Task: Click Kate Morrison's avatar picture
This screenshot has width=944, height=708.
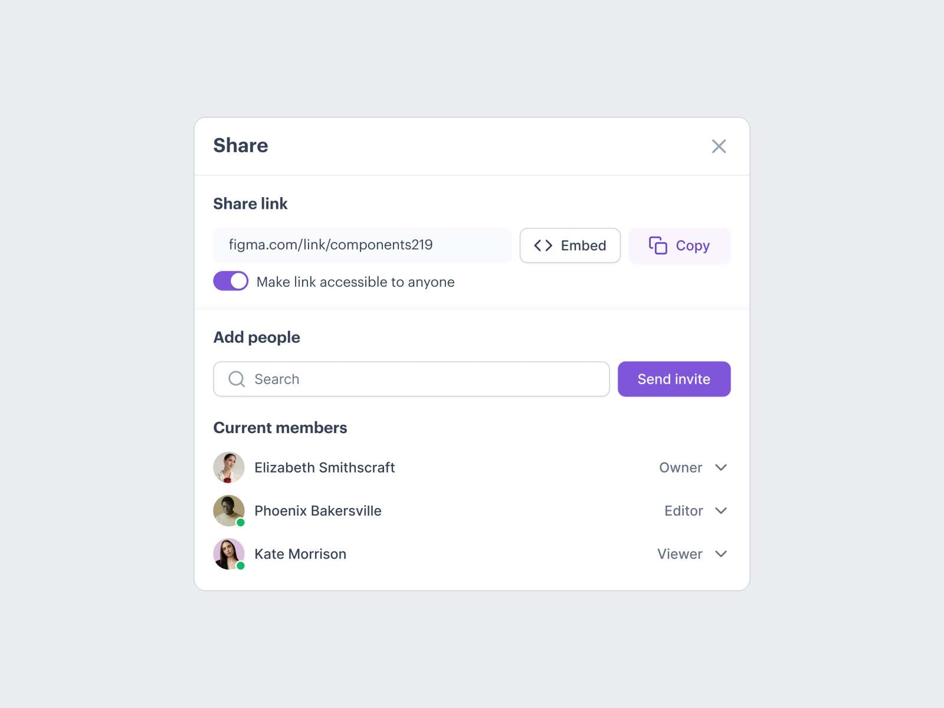Action: [x=228, y=553]
